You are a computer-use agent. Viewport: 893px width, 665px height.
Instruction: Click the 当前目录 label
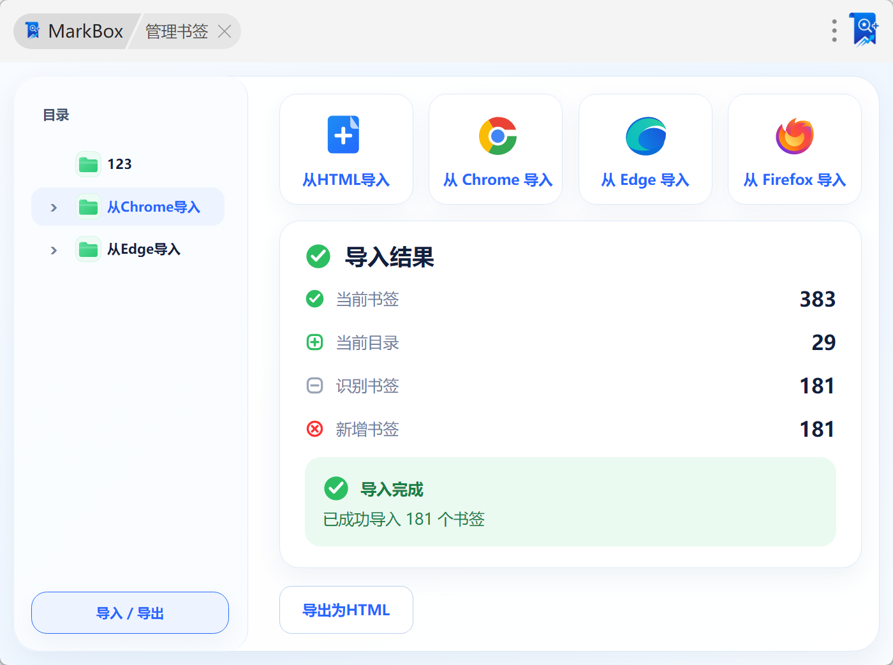367,343
